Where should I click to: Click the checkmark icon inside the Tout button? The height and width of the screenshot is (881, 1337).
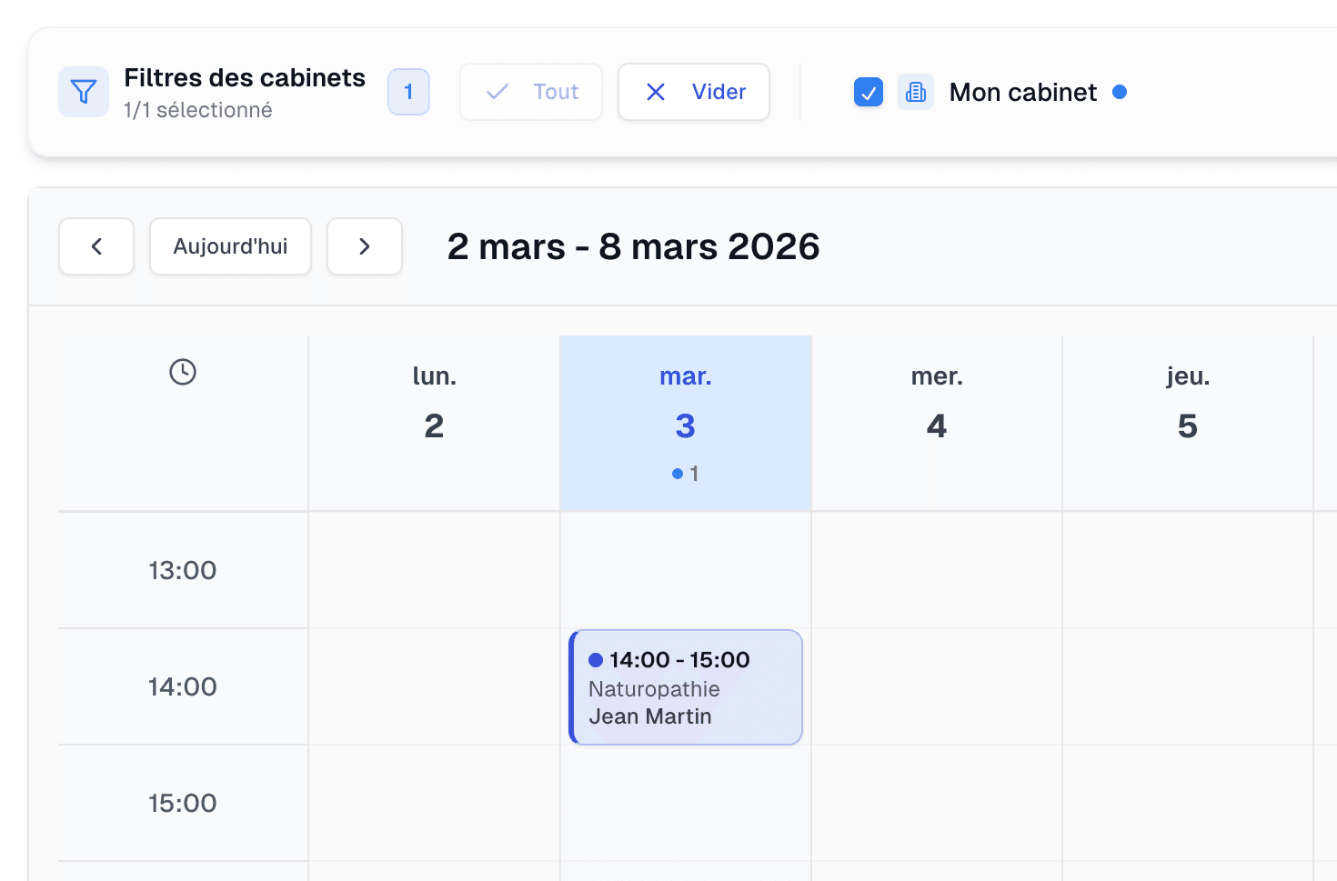[497, 92]
